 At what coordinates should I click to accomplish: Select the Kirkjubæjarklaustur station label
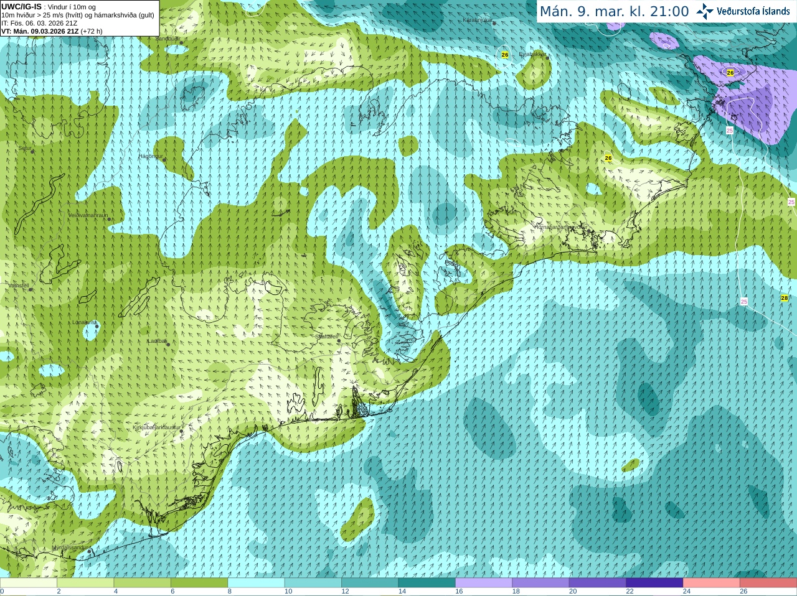point(156,427)
